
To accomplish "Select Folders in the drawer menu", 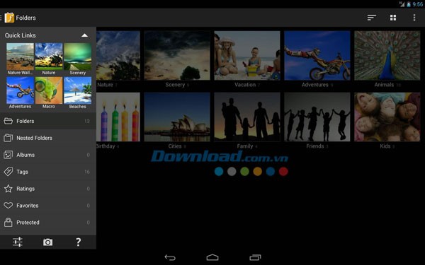I will pos(48,121).
